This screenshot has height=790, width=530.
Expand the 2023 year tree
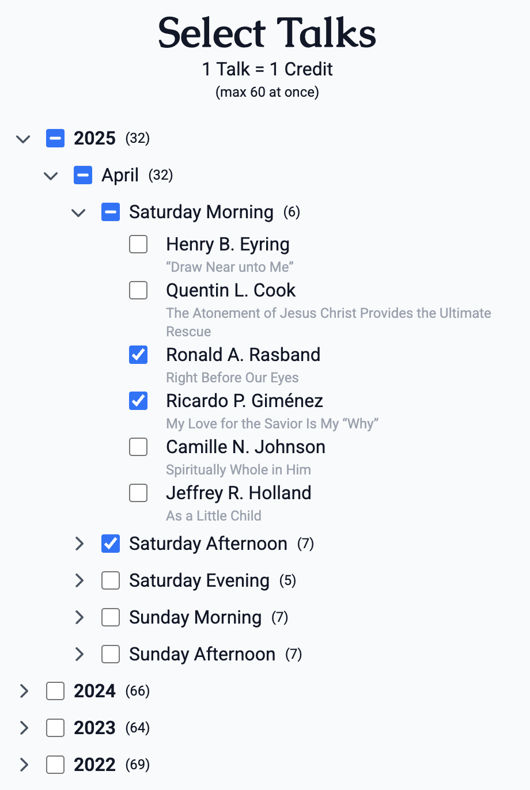pos(24,728)
